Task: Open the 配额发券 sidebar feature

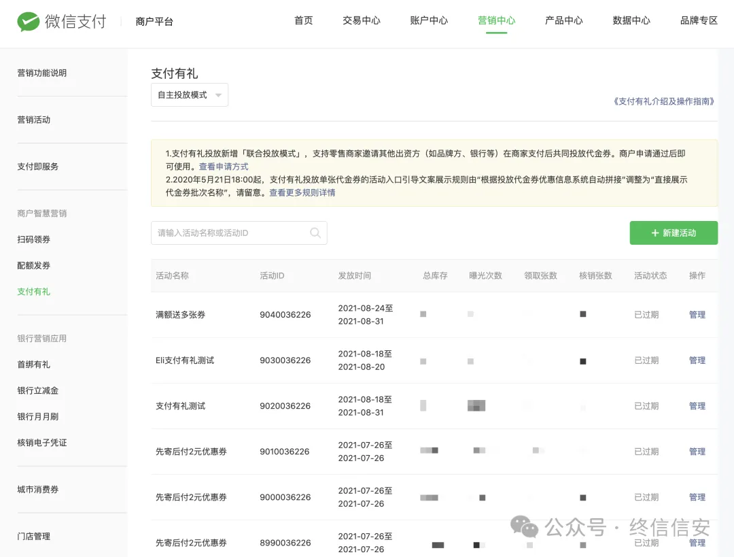Action: tap(33, 265)
